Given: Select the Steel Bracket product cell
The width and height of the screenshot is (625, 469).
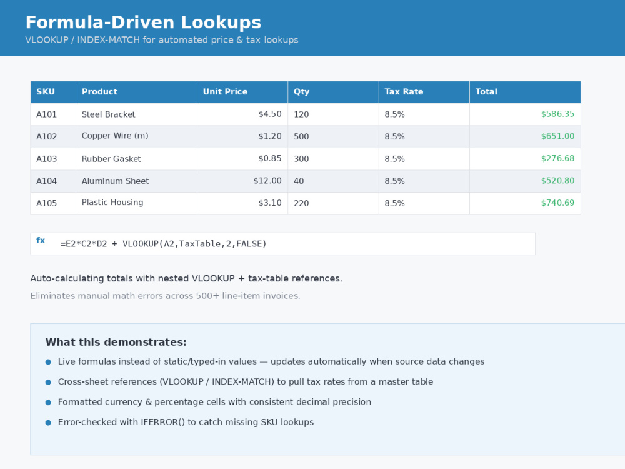Looking at the screenshot, I should [137, 114].
